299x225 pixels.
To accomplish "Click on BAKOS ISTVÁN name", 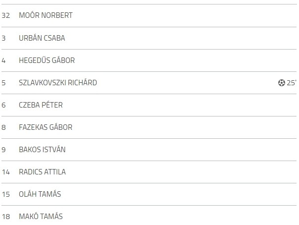I will (x=42, y=150).
